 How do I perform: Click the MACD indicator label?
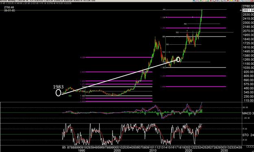[x=248, y=113]
